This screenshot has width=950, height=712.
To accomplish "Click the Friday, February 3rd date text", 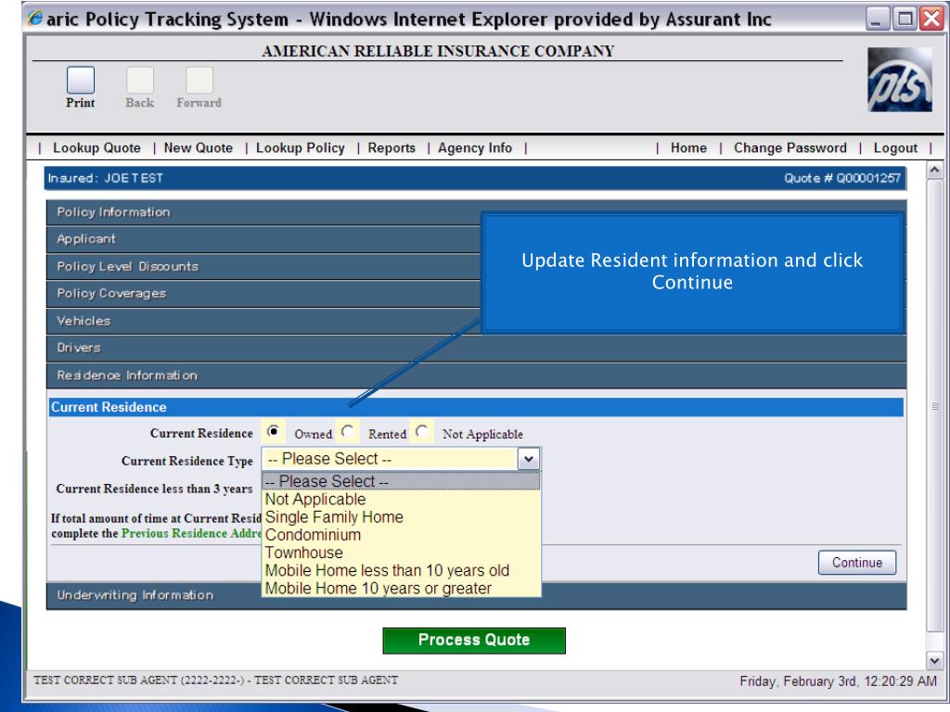I will (x=838, y=681).
